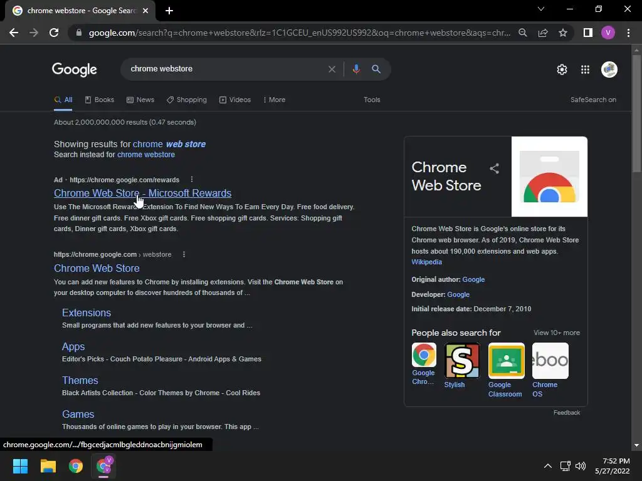
Task: Open the Chrome profile V avatar
Action: (x=608, y=33)
